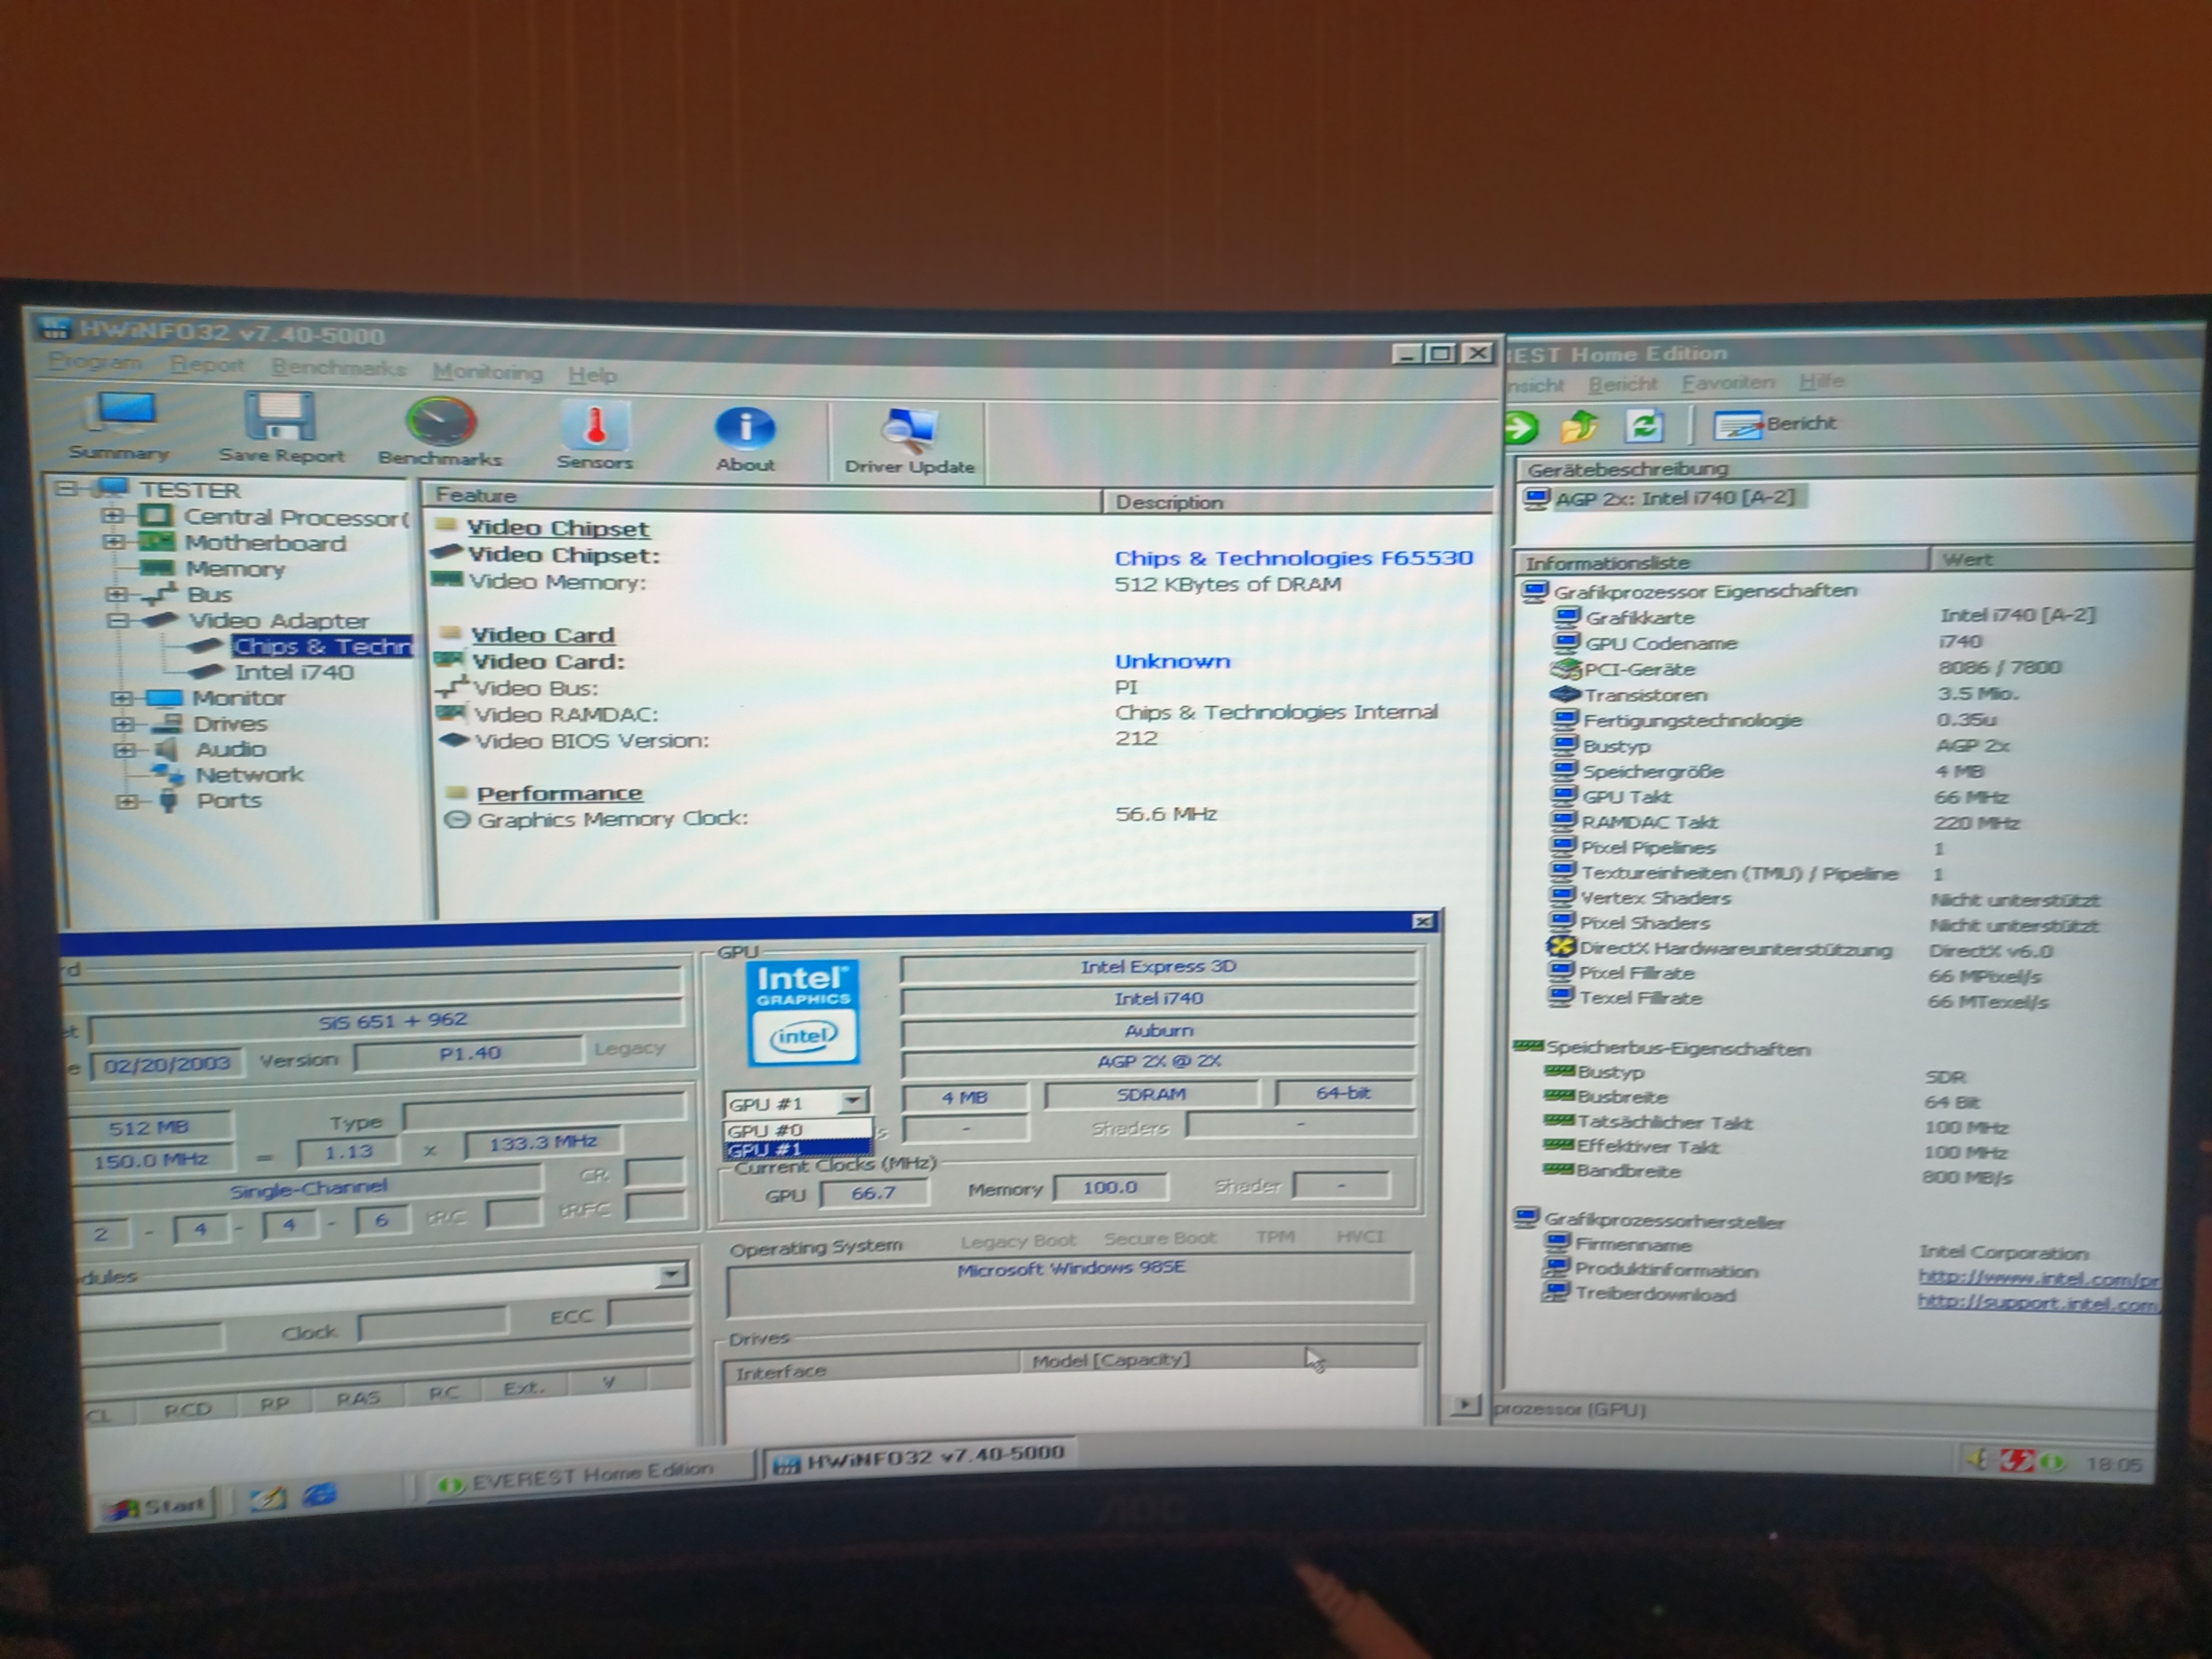Open the Intel support Treiberdownload link

(x=2036, y=1302)
